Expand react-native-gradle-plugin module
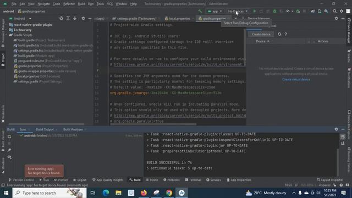Screen dimensions: 352x198 coord(7,25)
